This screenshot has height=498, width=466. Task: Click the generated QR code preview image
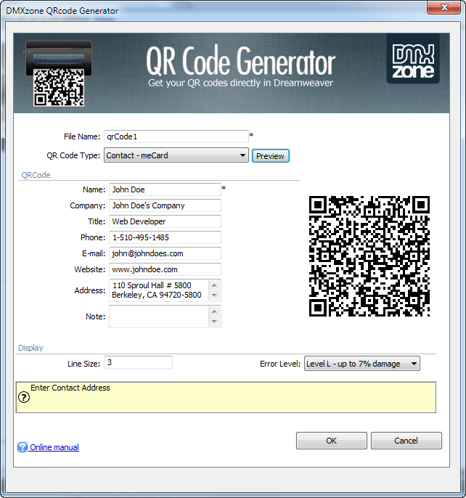369,256
